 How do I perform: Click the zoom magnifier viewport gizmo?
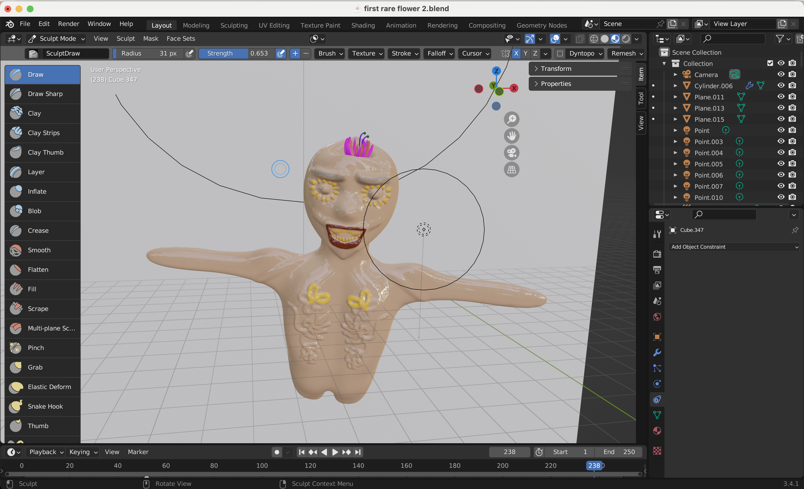(511, 119)
